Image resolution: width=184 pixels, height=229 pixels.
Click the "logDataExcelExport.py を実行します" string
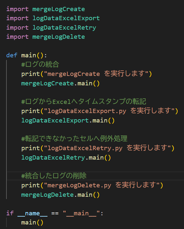(x=109, y=111)
